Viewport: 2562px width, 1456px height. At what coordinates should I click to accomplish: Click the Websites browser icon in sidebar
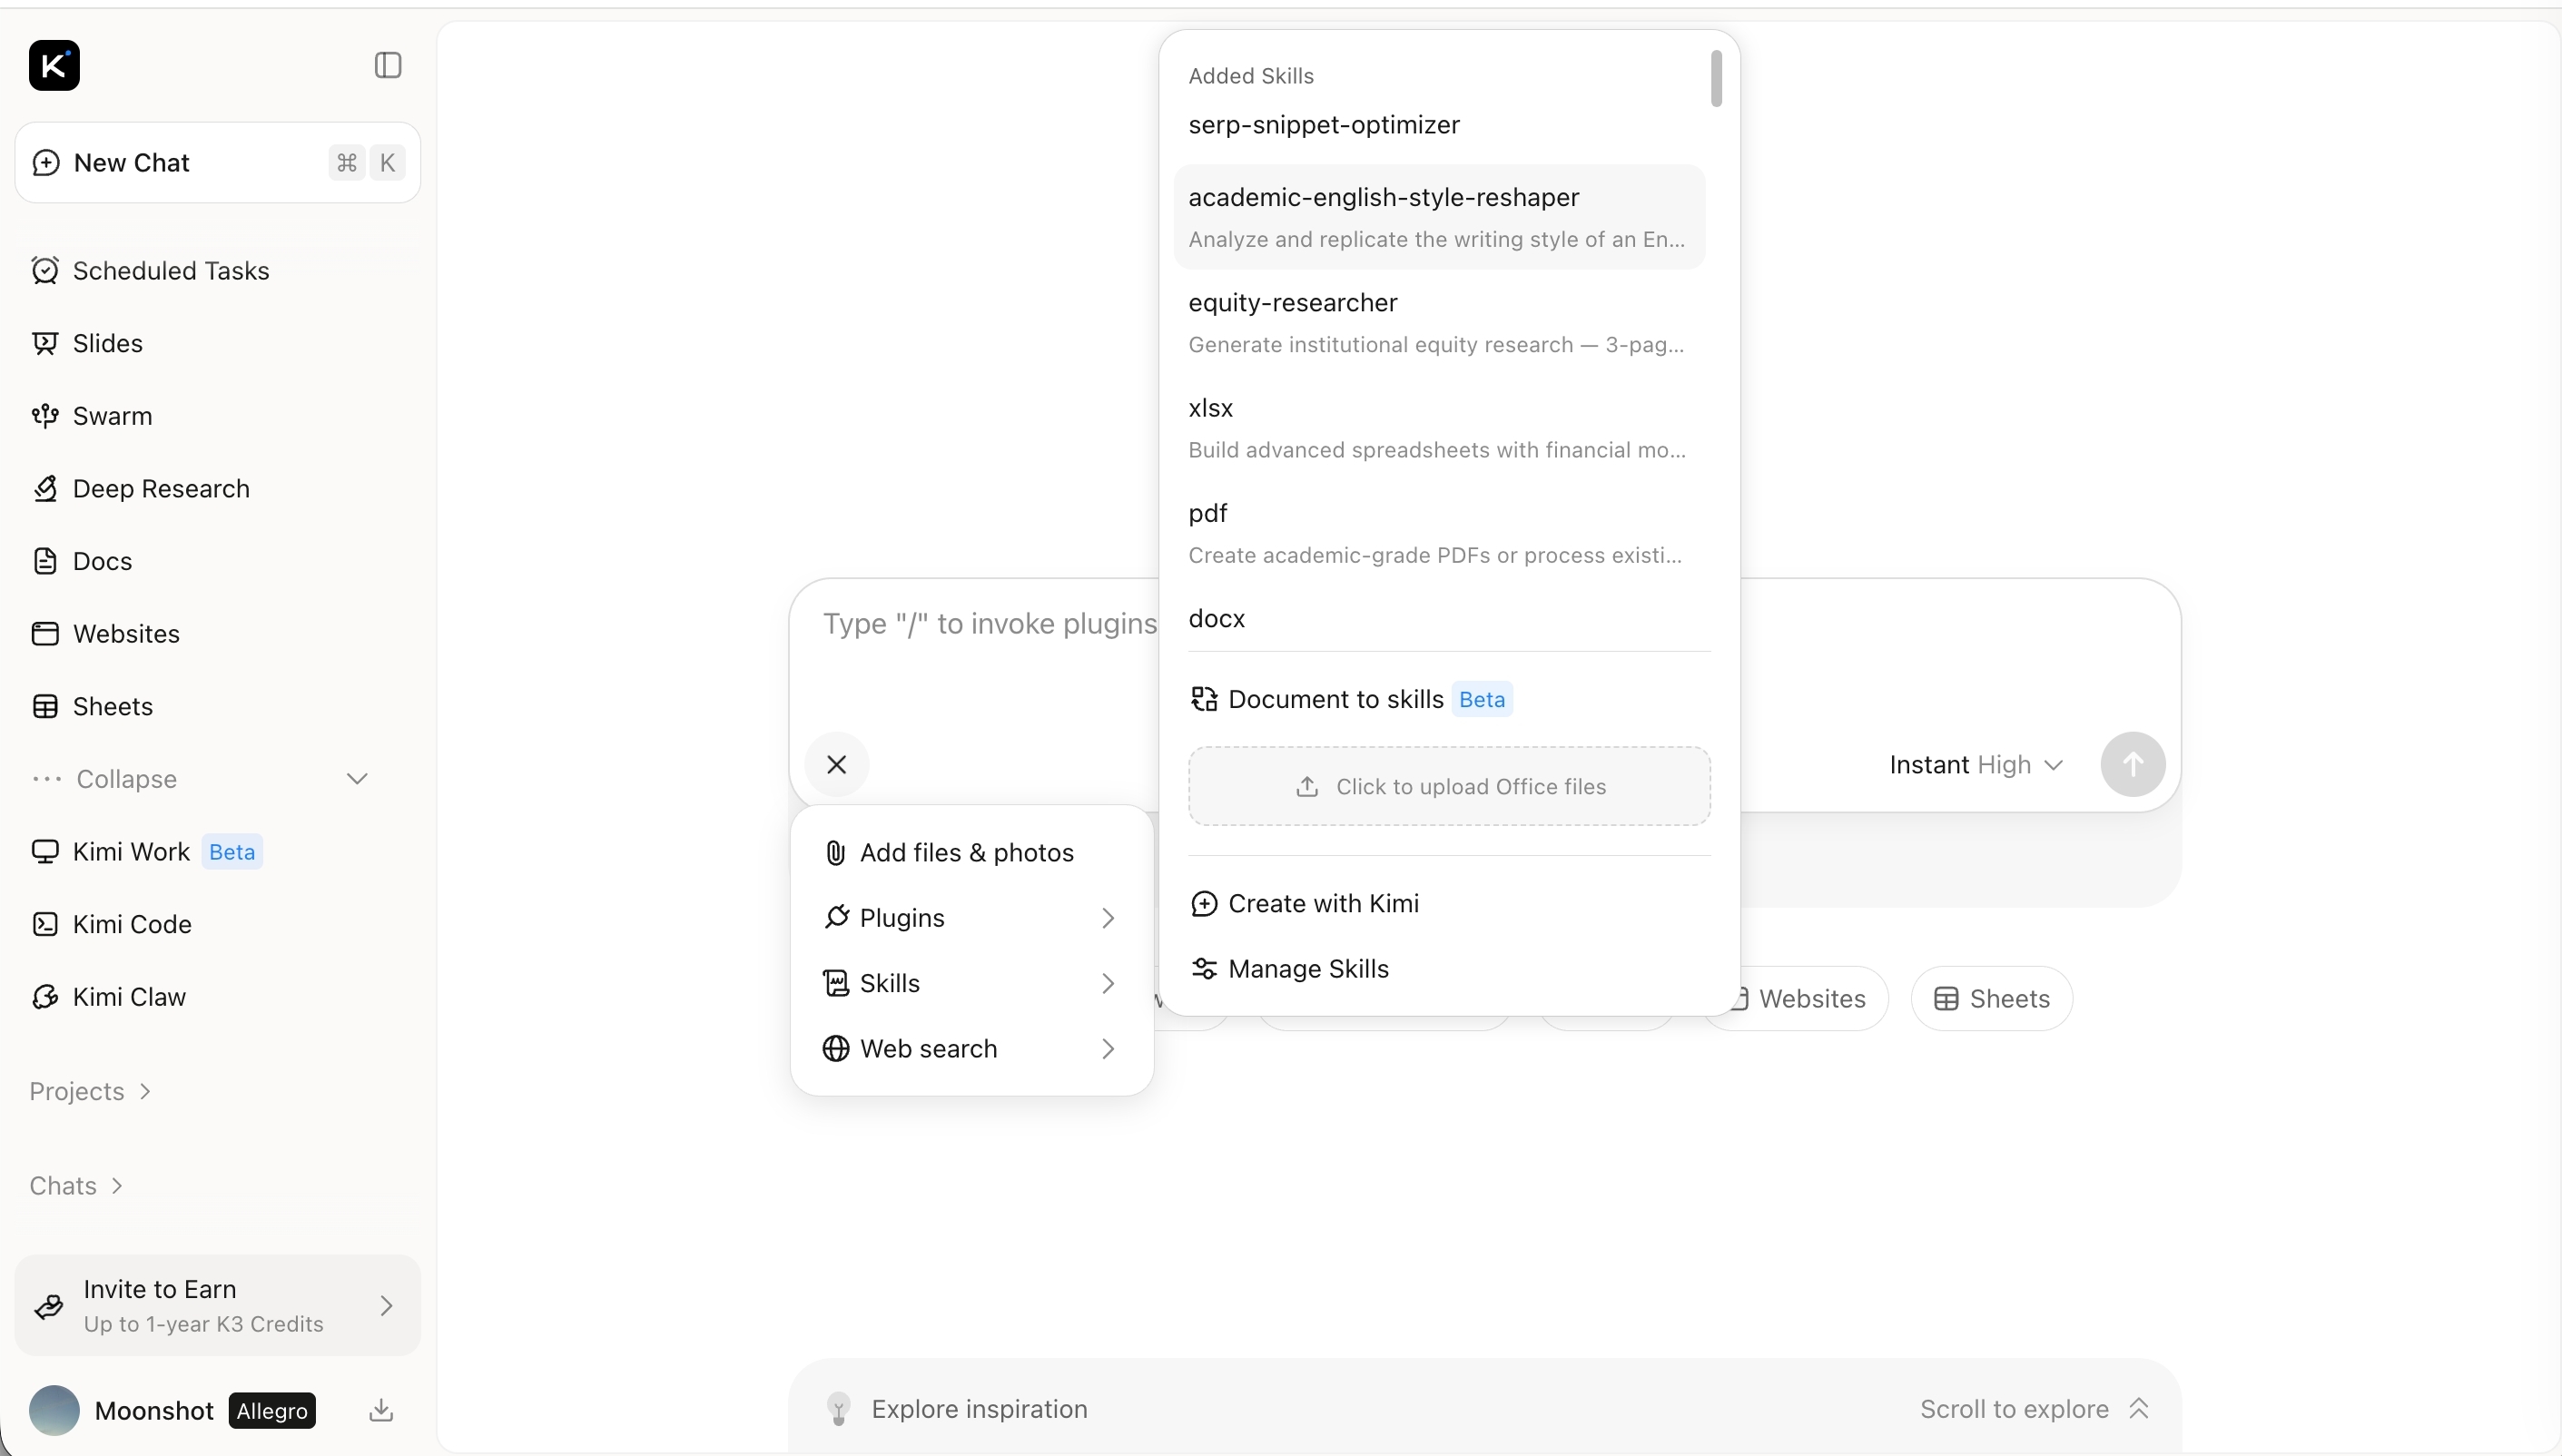(x=45, y=634)
